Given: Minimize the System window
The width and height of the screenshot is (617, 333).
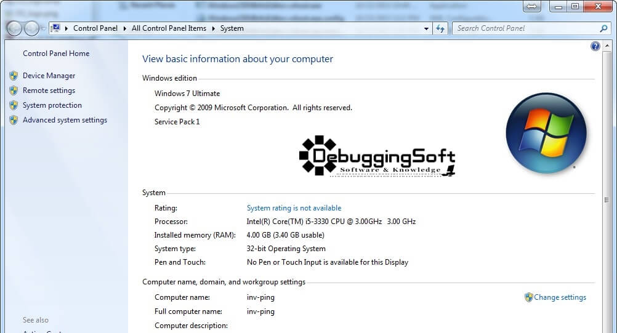Looking at the screenshot, I should point(558,6).
